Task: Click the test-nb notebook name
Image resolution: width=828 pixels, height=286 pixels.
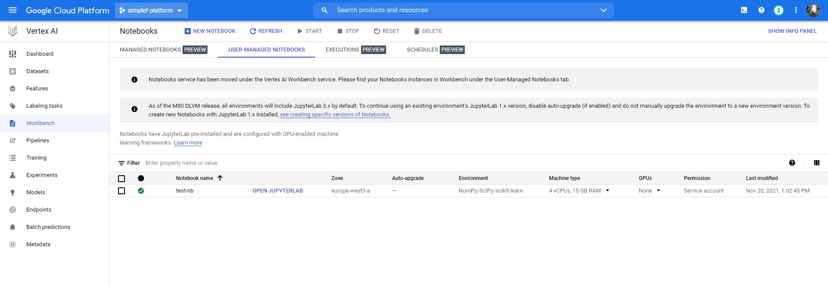Action: (185, 190)
